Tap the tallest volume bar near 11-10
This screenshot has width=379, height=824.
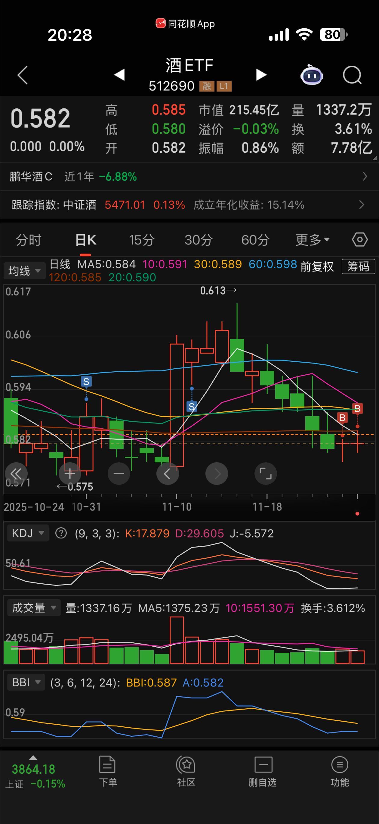tap(177, 640)
